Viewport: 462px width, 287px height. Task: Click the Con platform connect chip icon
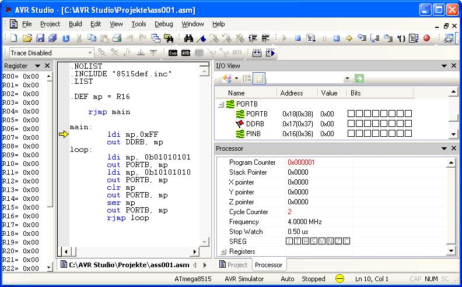pyautogui.click(x=173, y=53)
